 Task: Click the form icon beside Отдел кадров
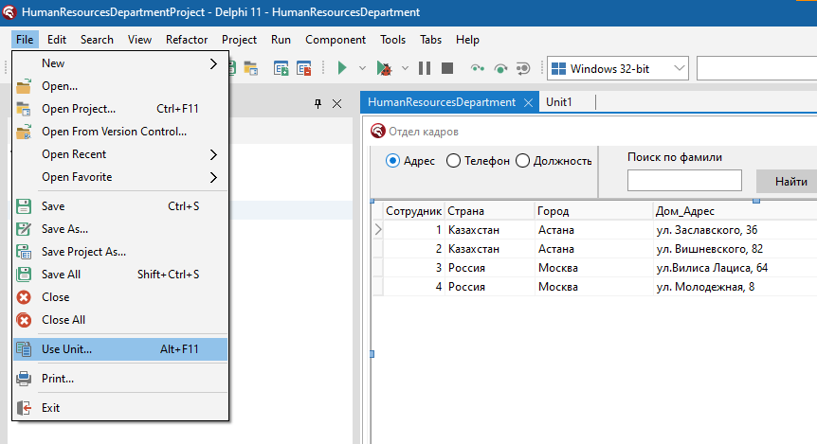(x=378, y=132)
